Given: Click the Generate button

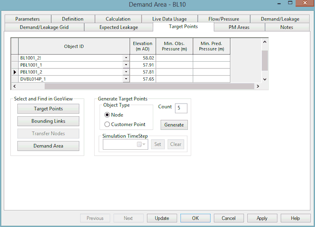Looking at the screenshot, I should (x=174, y=125).
